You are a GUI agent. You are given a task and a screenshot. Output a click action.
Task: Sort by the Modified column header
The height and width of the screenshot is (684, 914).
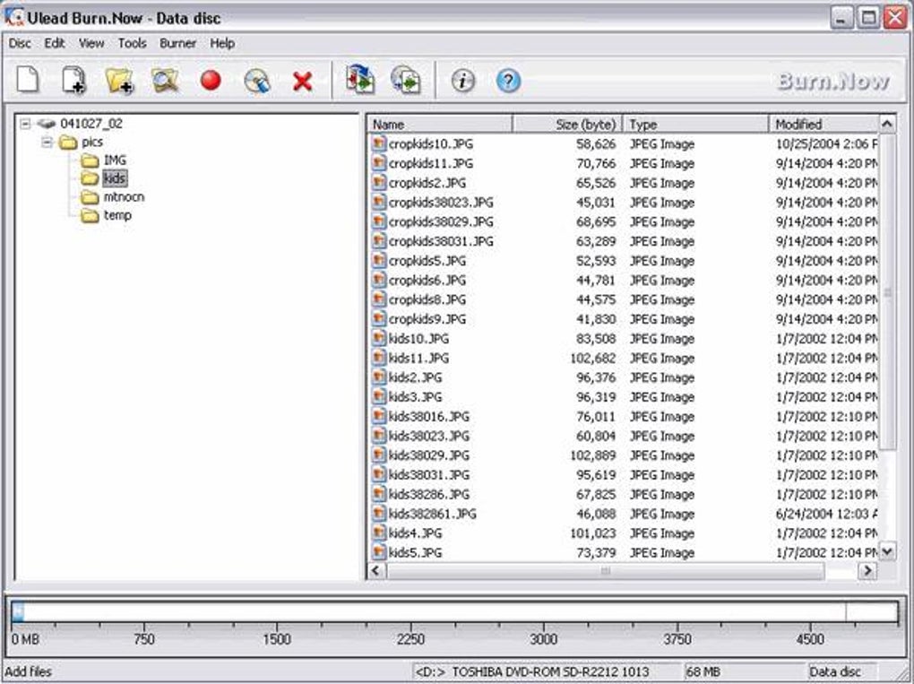coord(823,125)
